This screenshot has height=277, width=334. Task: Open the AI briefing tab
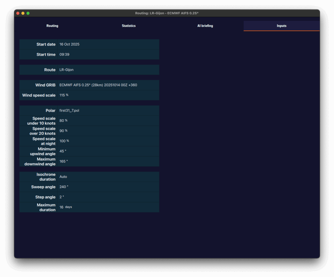[205, 26]
